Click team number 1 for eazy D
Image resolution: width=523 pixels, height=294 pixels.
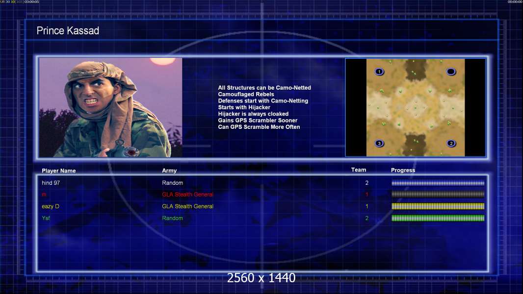[367, 206]
